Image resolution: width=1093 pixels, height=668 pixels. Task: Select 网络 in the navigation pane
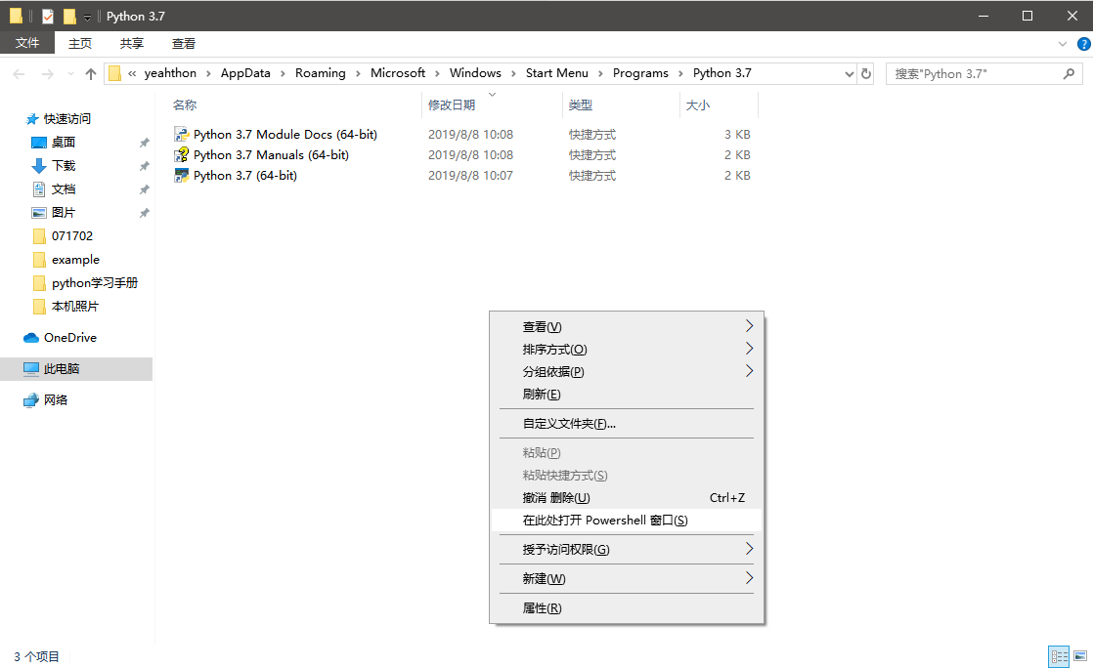coord(61,398)
